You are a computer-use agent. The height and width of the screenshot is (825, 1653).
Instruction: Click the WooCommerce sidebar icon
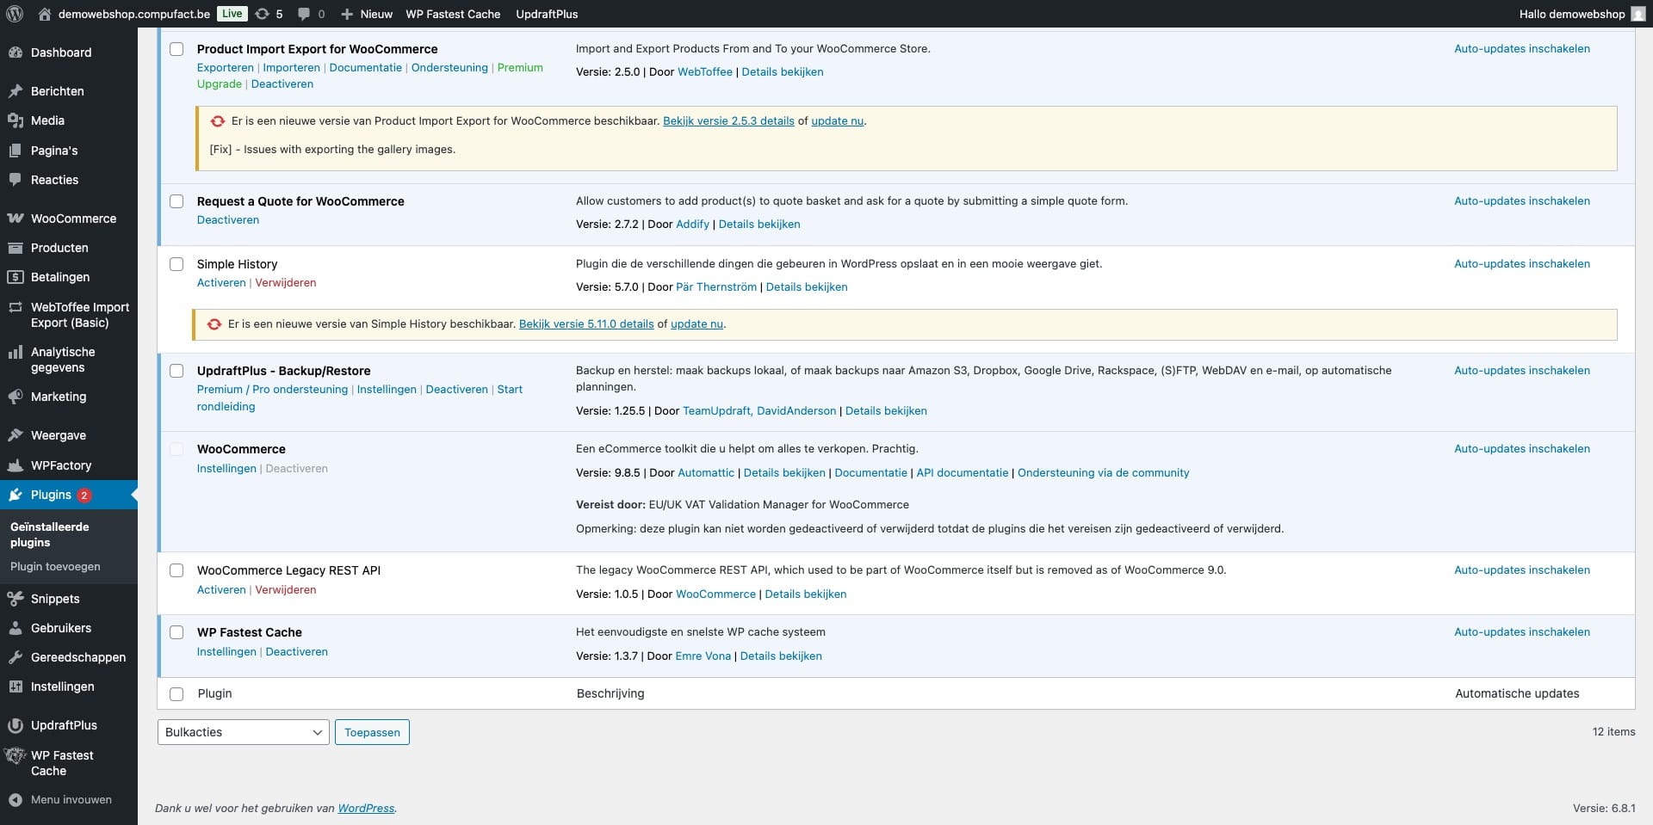tap(15, 219)
